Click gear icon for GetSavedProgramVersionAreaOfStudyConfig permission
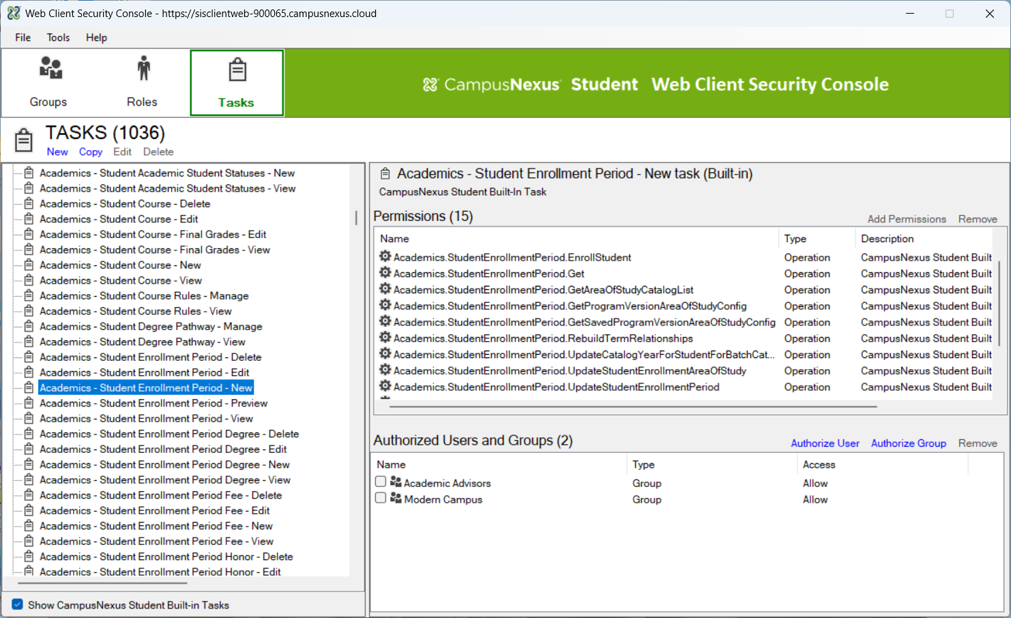 [x=385, y=321]
